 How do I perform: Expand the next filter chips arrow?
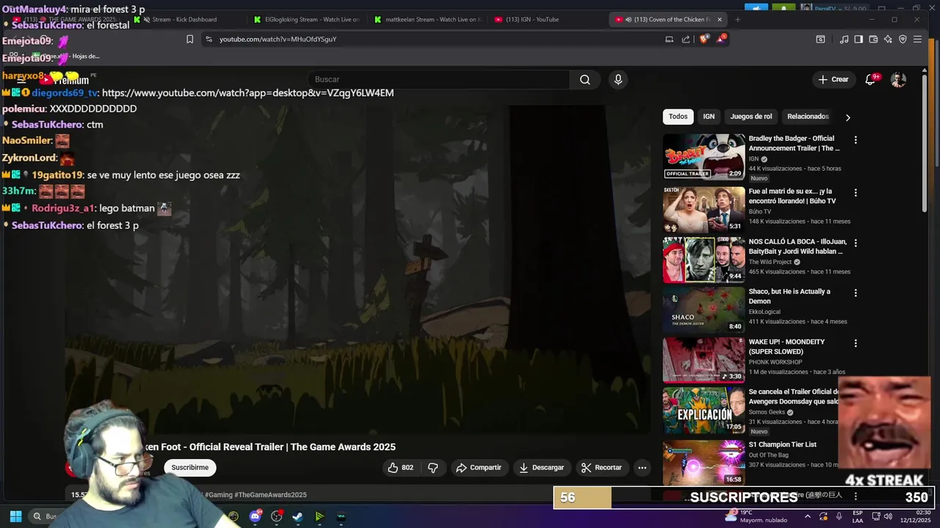[847, 117]
